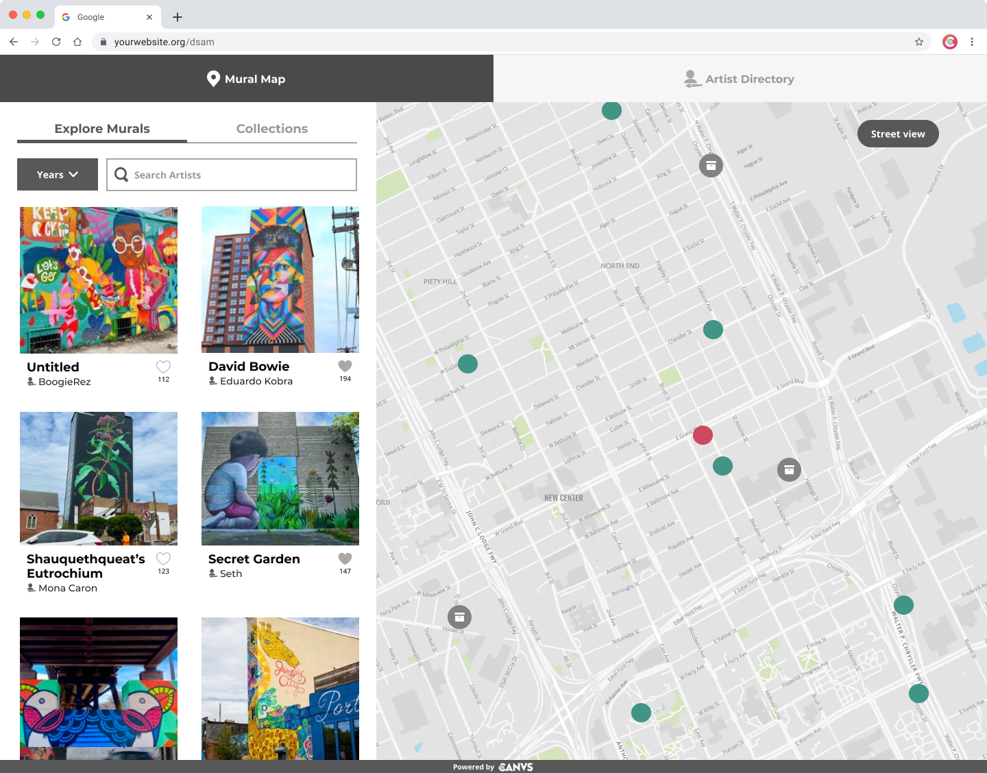Like BoogieRez's Untitled mural
987x773 pixels.
(x=163, y=367)
